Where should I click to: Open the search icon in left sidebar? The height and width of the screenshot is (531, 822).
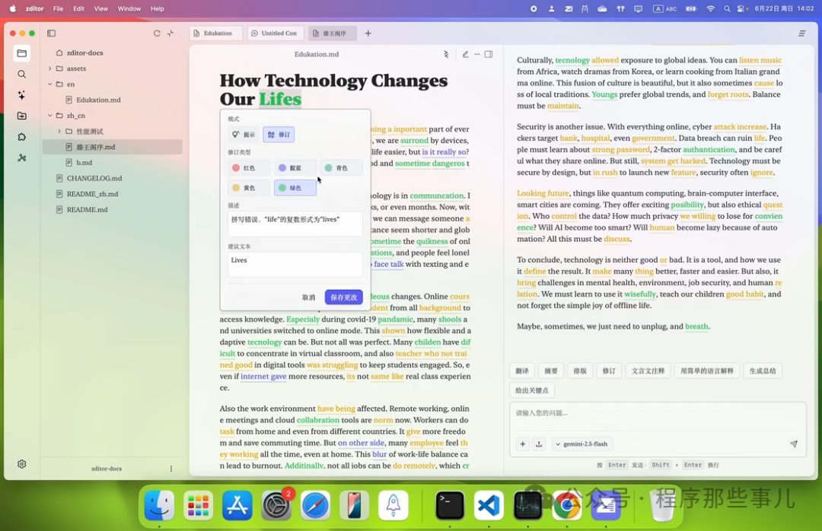point(21,75)
